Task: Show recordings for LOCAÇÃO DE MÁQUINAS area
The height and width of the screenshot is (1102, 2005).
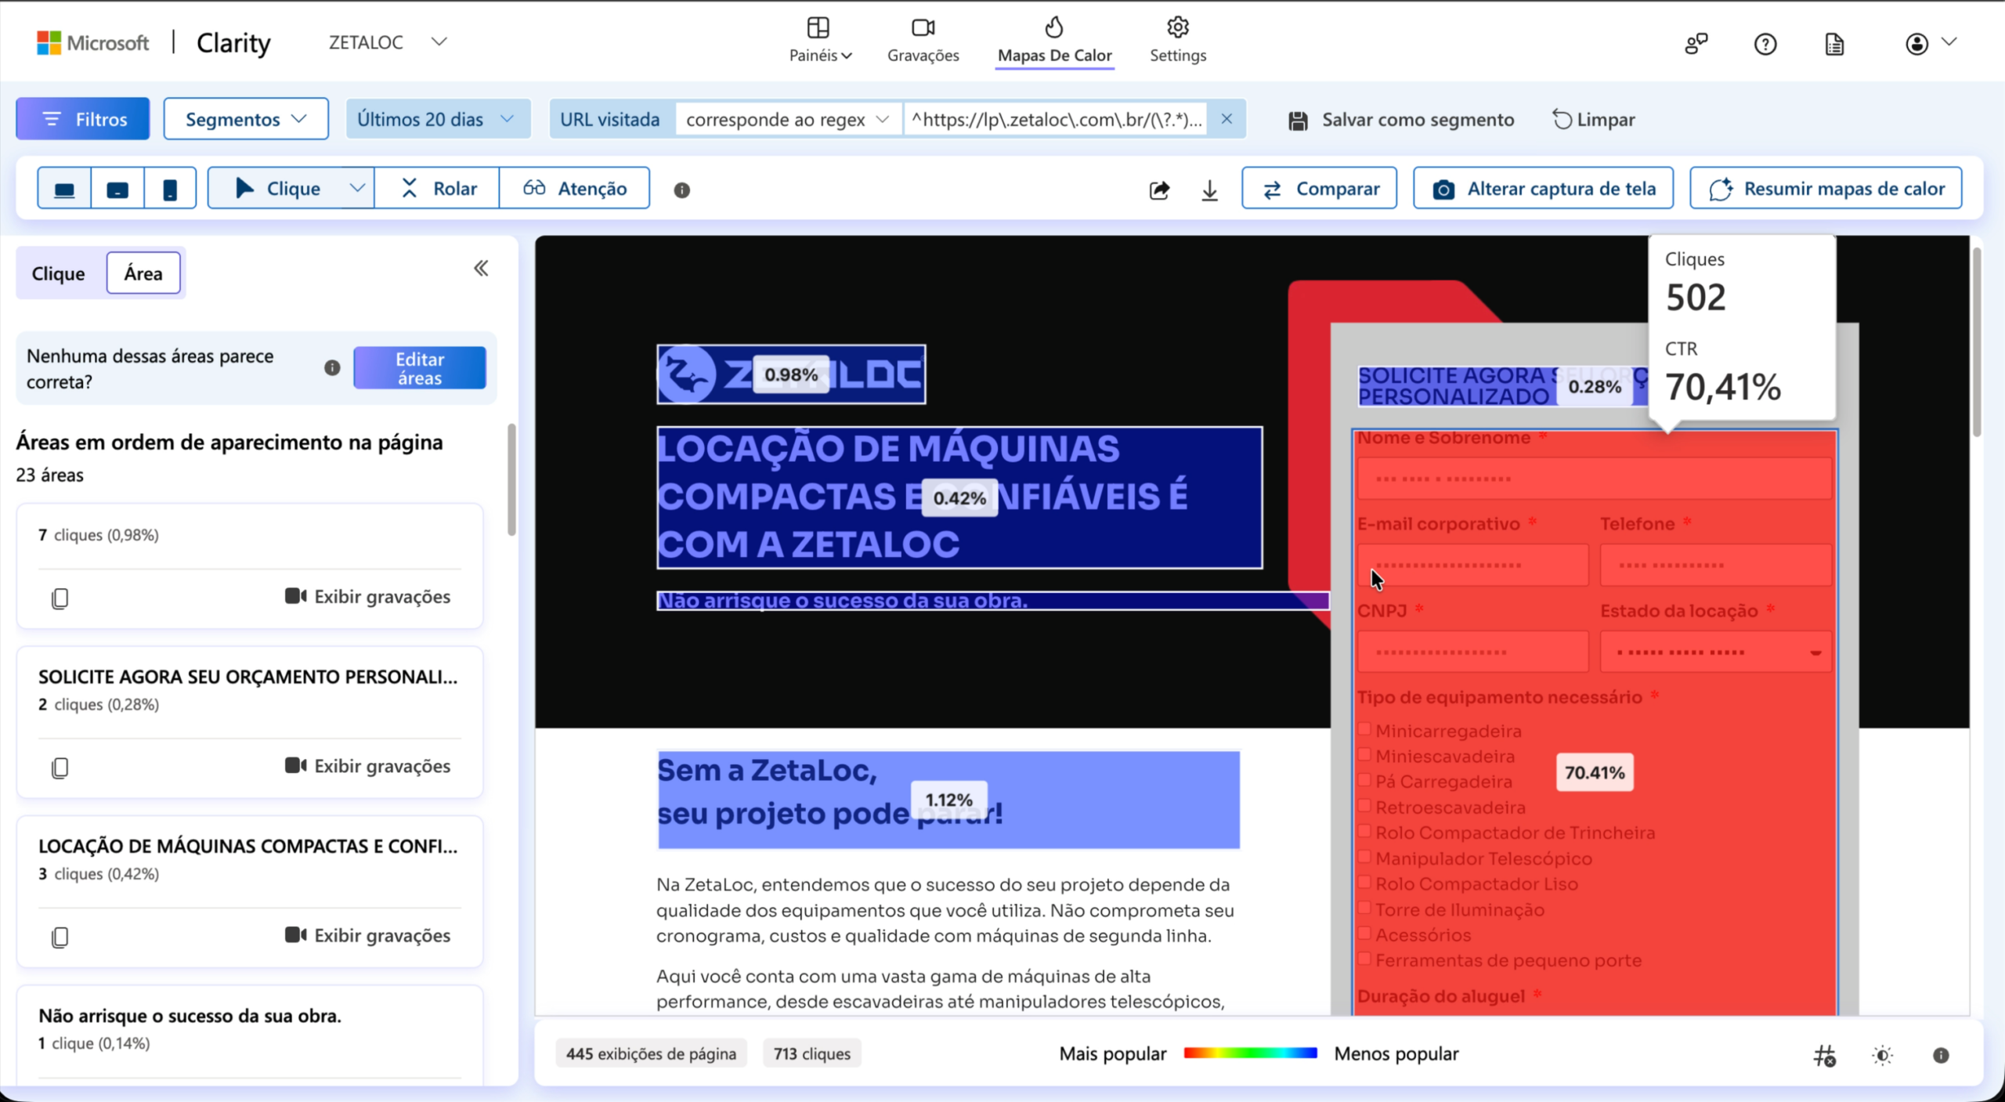Action: coord(368,935)
